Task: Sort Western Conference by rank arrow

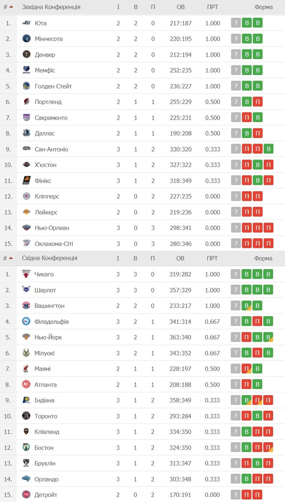Action: point(11,7)
